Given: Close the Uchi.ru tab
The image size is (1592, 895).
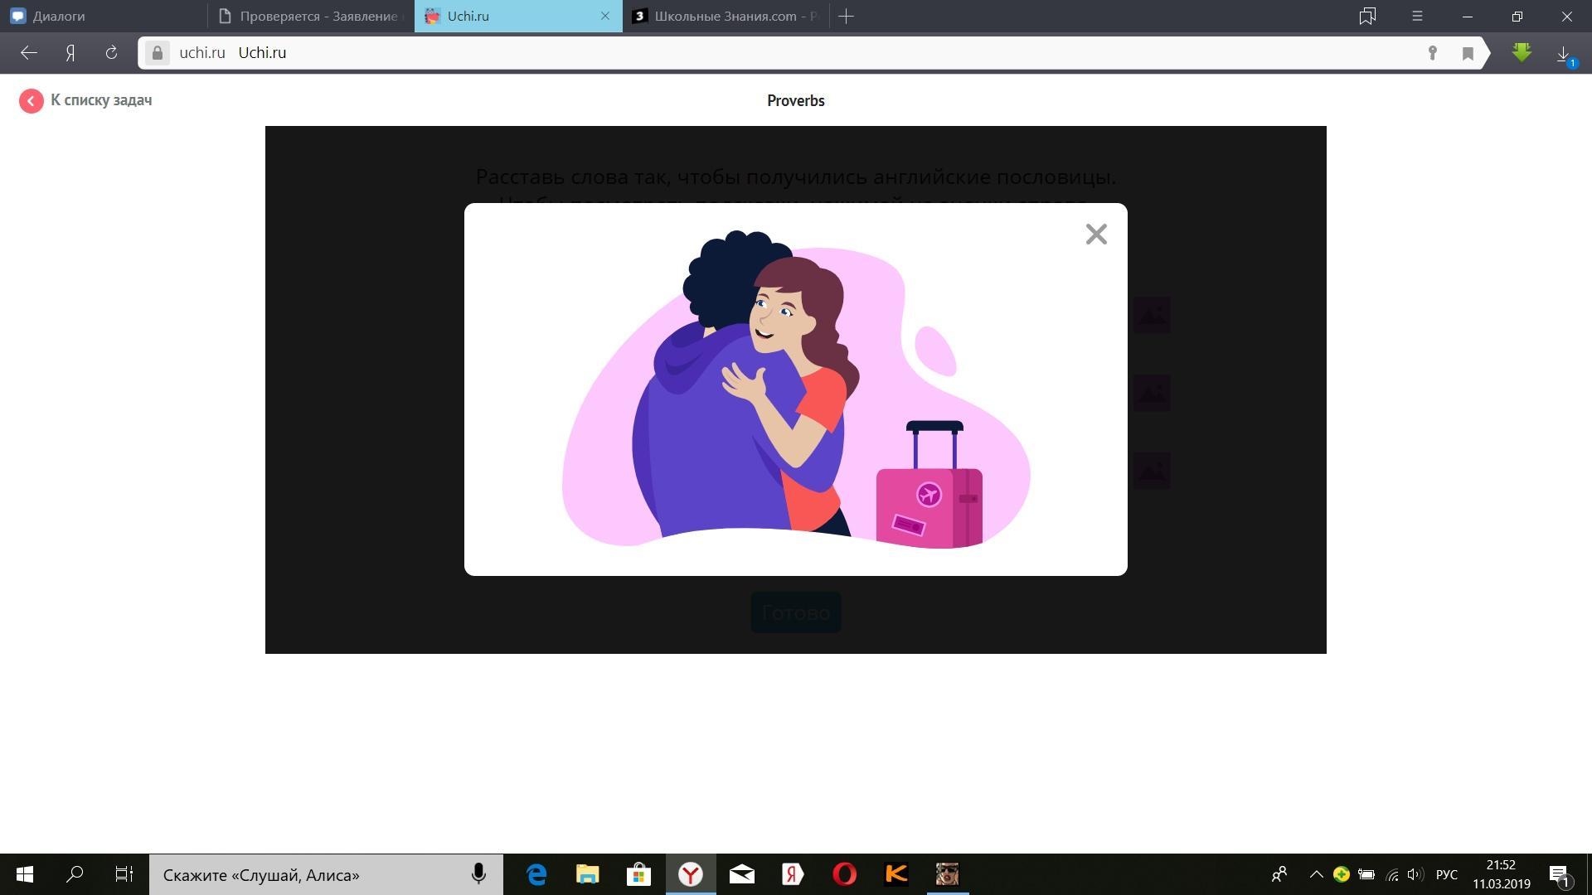Looking at the screenshot, I should point(604,16).
